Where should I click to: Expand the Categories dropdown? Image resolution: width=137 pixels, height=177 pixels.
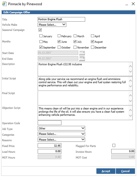[x=61, y=134]
